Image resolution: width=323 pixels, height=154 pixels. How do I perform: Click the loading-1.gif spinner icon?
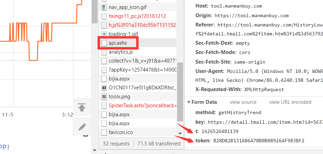click(104, 34)
